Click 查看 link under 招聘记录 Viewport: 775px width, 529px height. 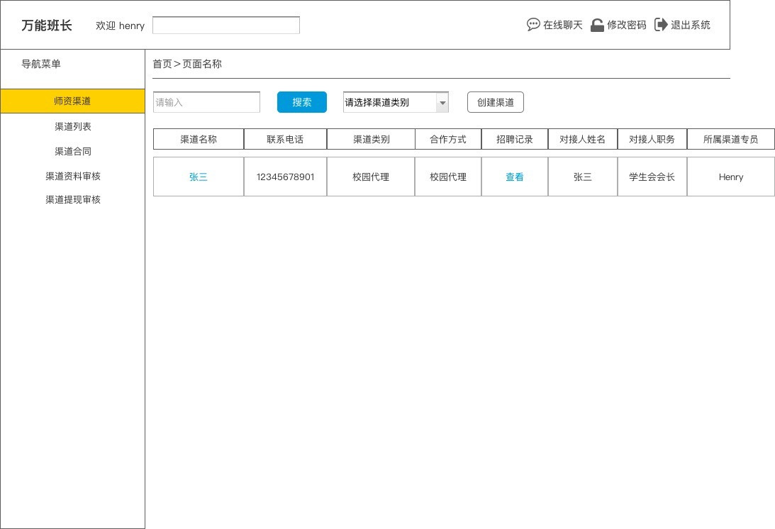pos(514,177)
